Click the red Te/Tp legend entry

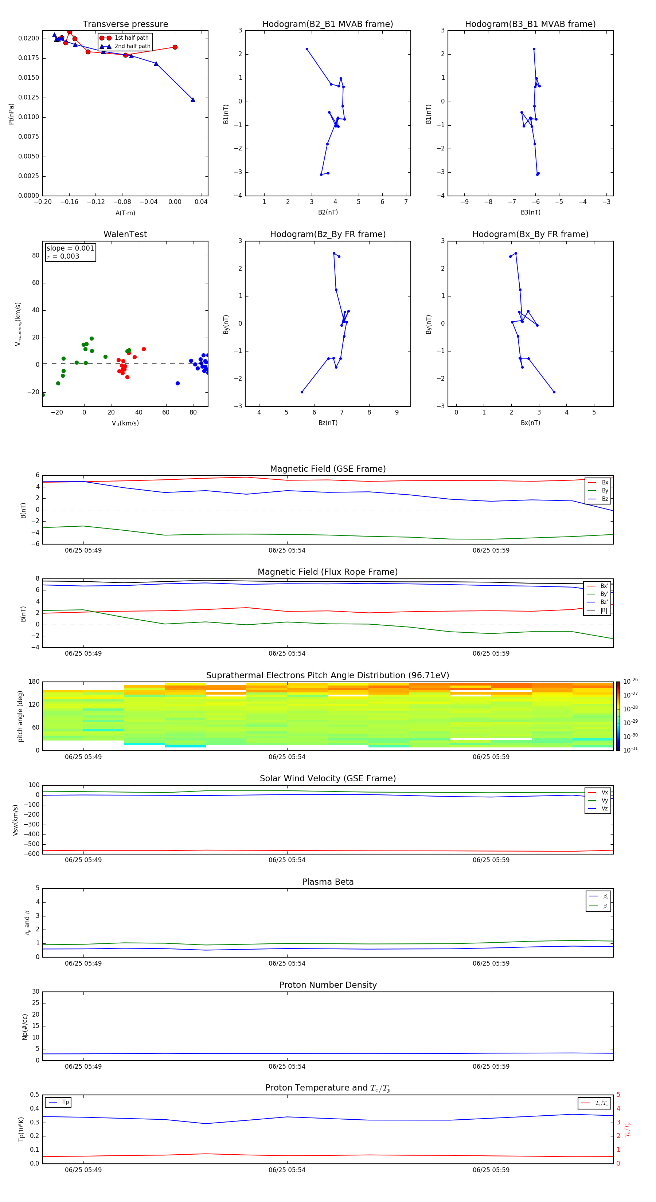(594, 1103)
